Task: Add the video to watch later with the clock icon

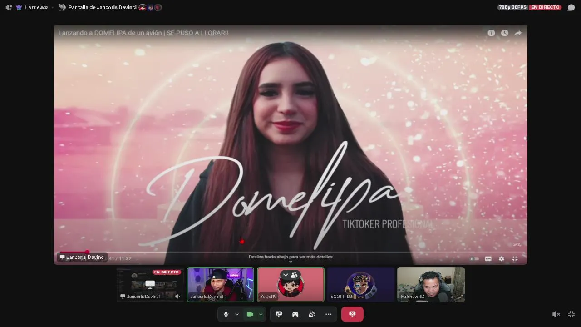Action: tap(505, 33)
